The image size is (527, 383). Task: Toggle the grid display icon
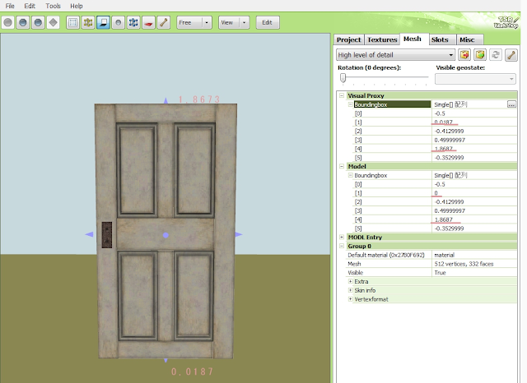(x=72, y=23)
